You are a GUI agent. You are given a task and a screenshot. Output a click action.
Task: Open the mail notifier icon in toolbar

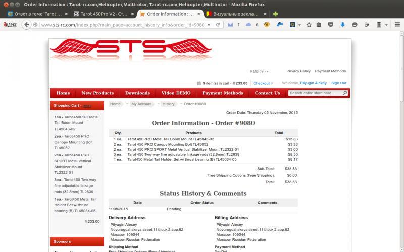pyautogui.click(x=230, y=24)
